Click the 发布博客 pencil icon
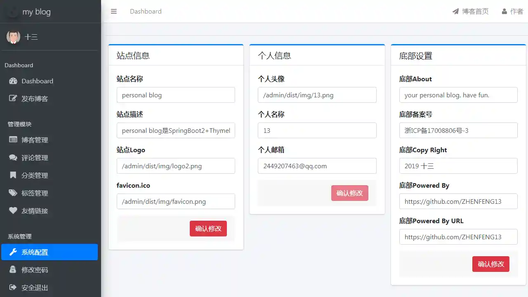 (13, 99)
